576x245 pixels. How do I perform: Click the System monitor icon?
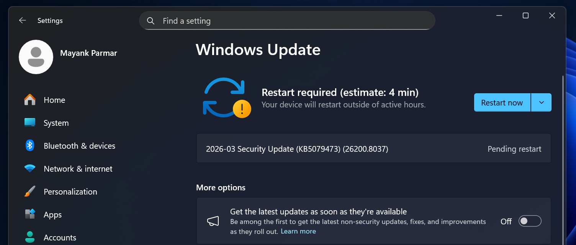point(30,123)
